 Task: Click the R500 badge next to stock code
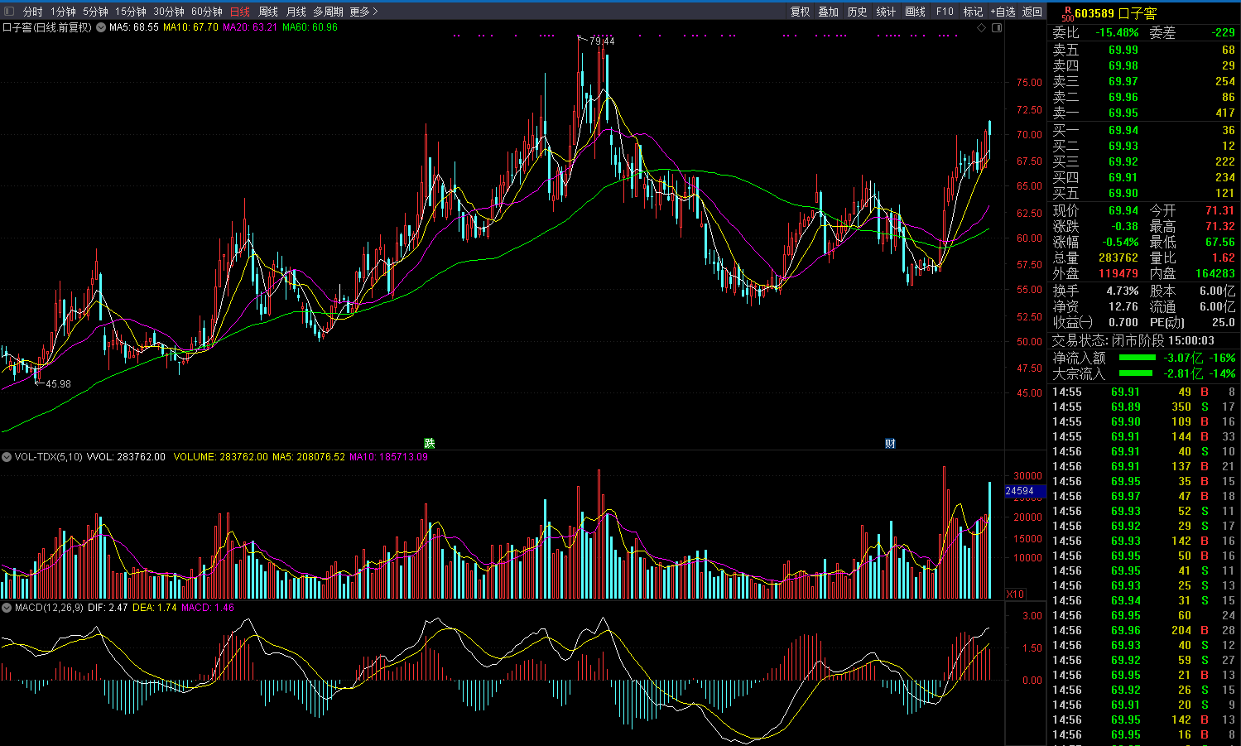click(x=1066, y=14)
